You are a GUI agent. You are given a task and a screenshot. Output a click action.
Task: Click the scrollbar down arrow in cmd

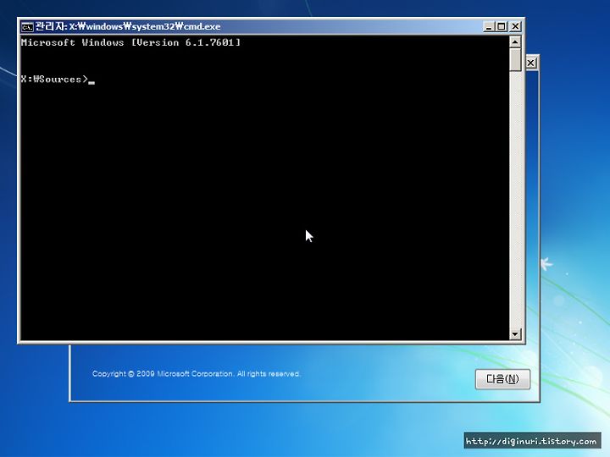pyautogui.click(x=515, y=333)
